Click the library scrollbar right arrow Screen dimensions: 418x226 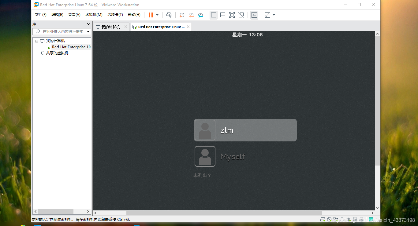point(88,211)
